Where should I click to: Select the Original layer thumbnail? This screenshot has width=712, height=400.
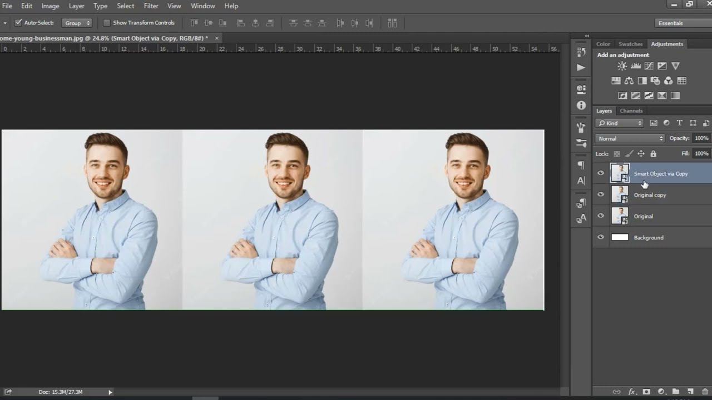pos(620,216)
